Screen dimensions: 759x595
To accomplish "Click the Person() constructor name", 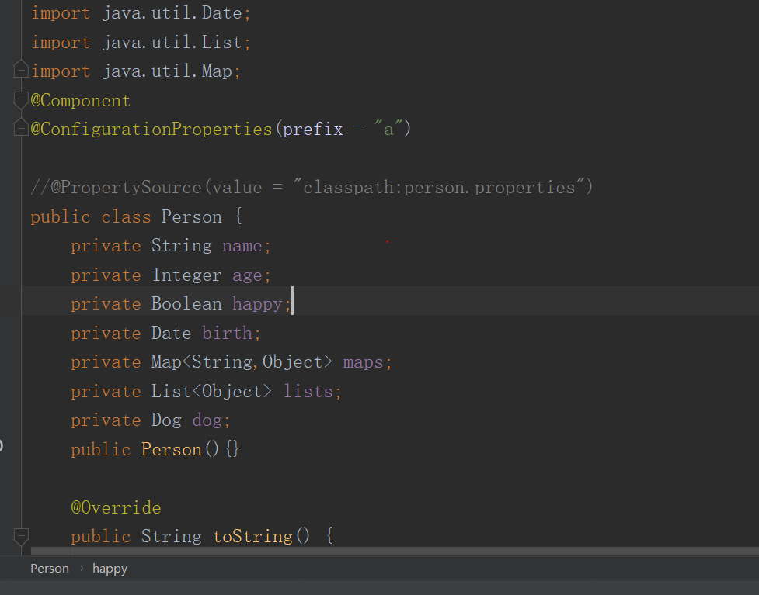I will [x=172, y=449].
